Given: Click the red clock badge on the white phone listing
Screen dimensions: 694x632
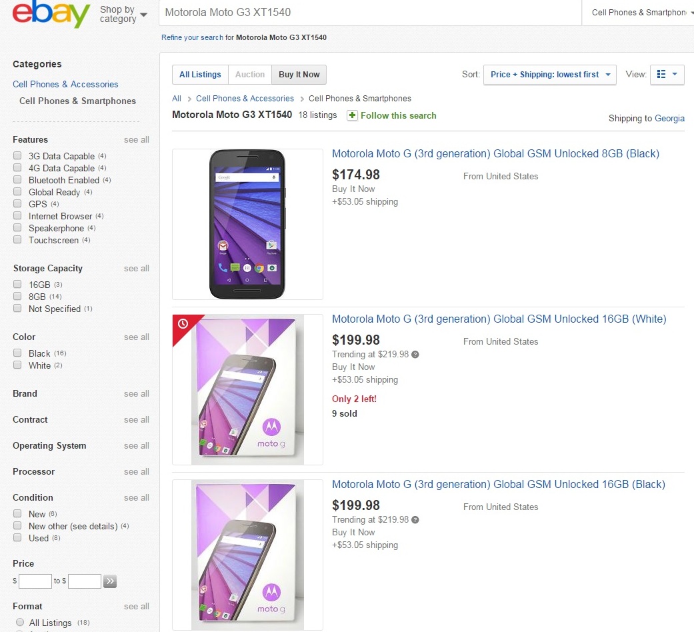Looking at the screenshot, I should click(x=183, y=325).
